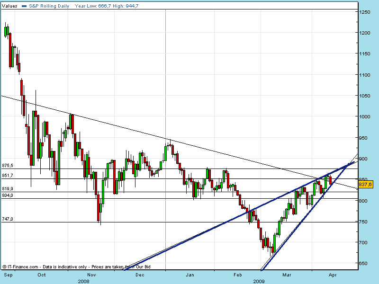Click the 1100 price axis label
This screenshot has width=379, height=284.
coord(364,75)
